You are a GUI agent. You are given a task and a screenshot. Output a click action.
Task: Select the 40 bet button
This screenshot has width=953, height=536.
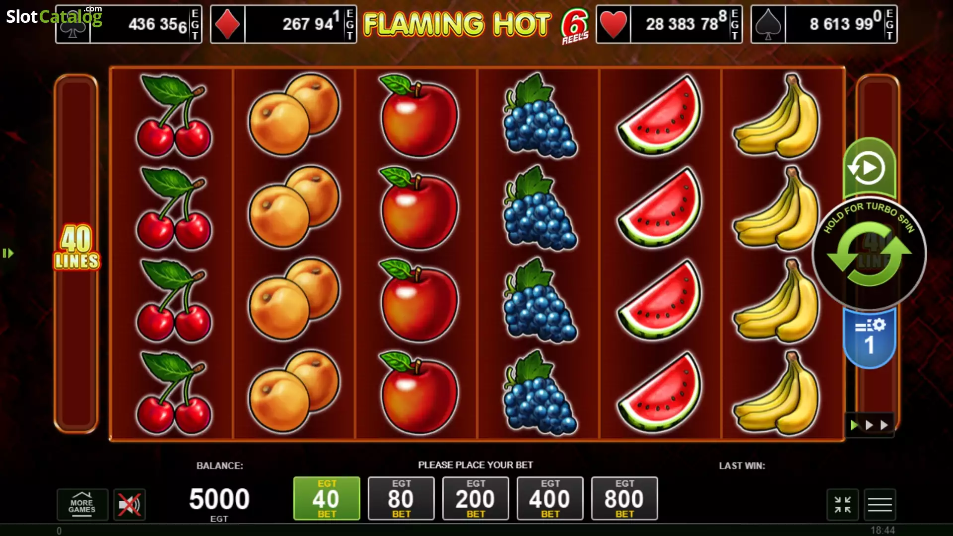(327, 498)
